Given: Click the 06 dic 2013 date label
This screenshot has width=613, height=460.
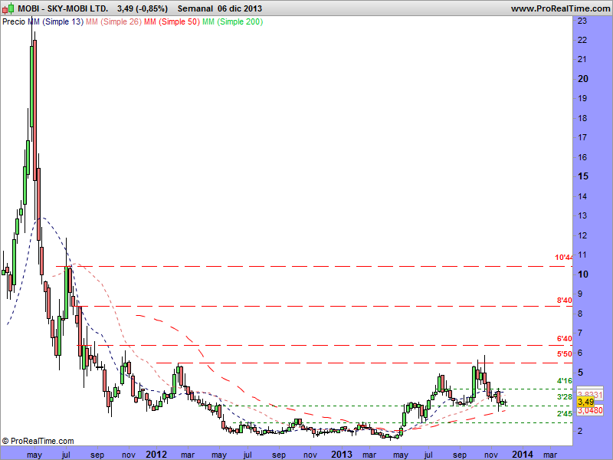Looking at the screenshot, I should click(240, 8).
